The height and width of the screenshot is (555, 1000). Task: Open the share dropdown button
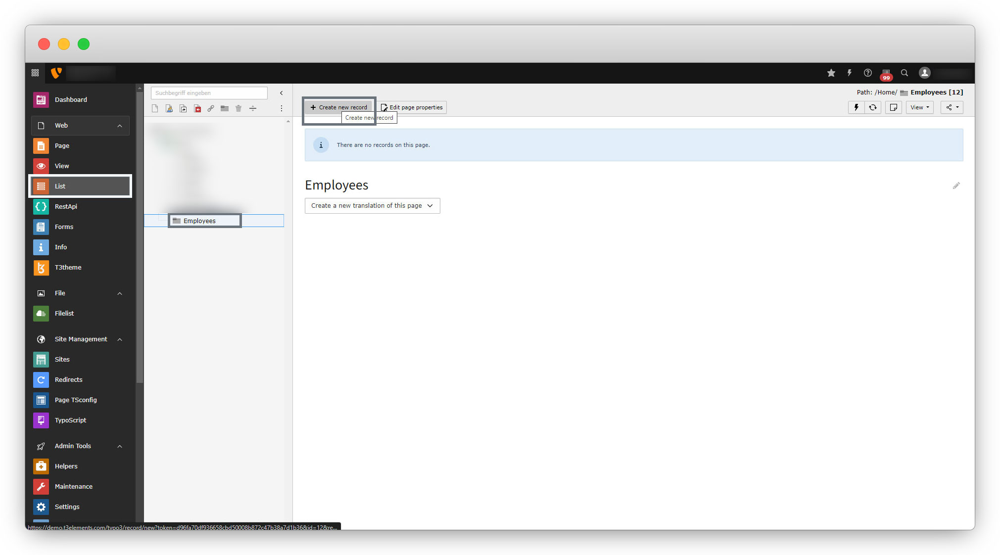(952, 107)
